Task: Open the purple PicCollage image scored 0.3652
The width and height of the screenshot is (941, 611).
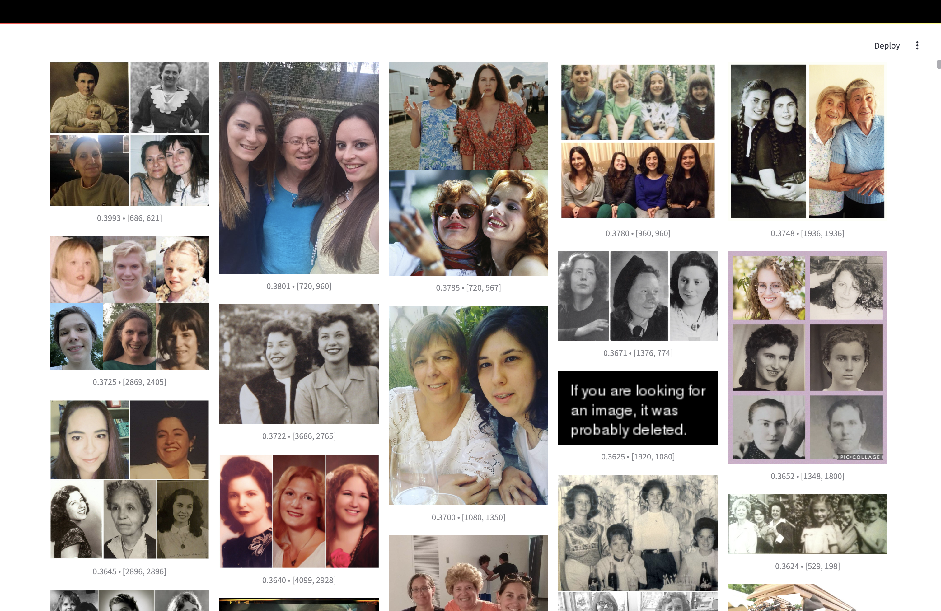Action: coord(807,357)
